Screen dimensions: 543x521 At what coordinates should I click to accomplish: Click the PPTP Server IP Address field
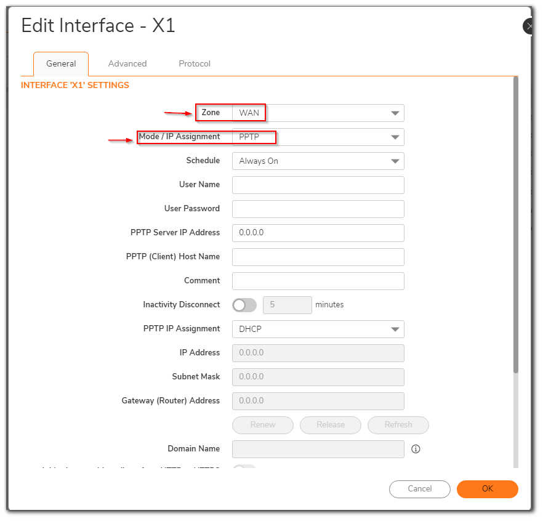click(x=318, y=233)
